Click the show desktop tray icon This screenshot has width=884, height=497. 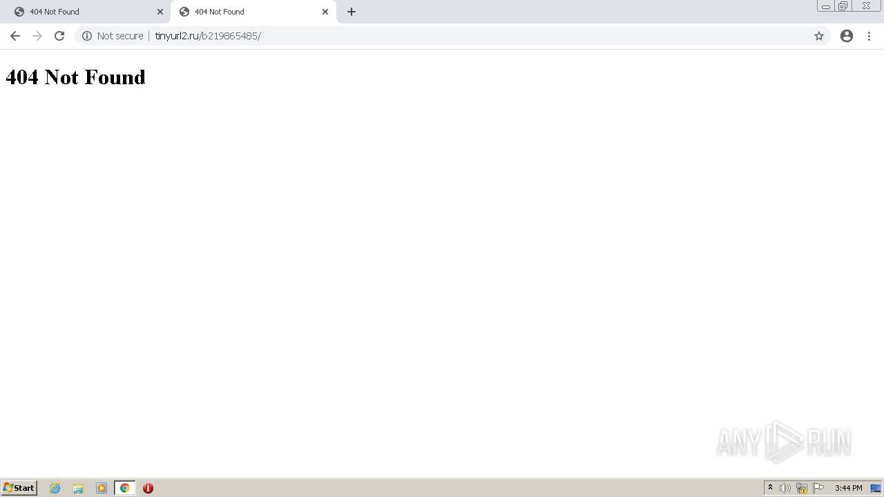[876, 488]
